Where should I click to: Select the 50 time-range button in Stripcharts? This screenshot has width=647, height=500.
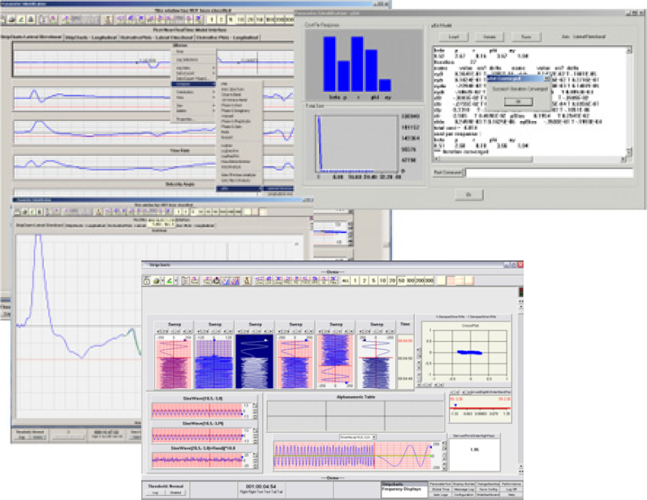coord(401,281)
